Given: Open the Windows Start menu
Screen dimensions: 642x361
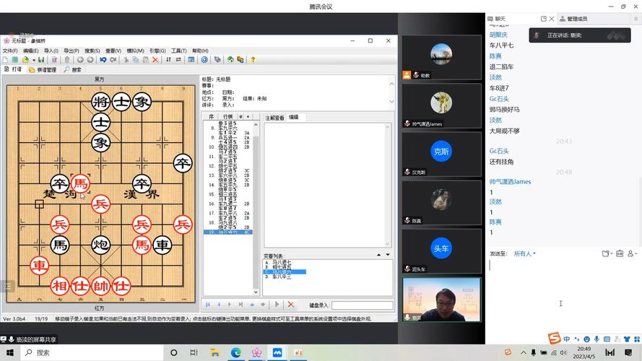Looking at the screenshot, I should [x=10, y=352].
